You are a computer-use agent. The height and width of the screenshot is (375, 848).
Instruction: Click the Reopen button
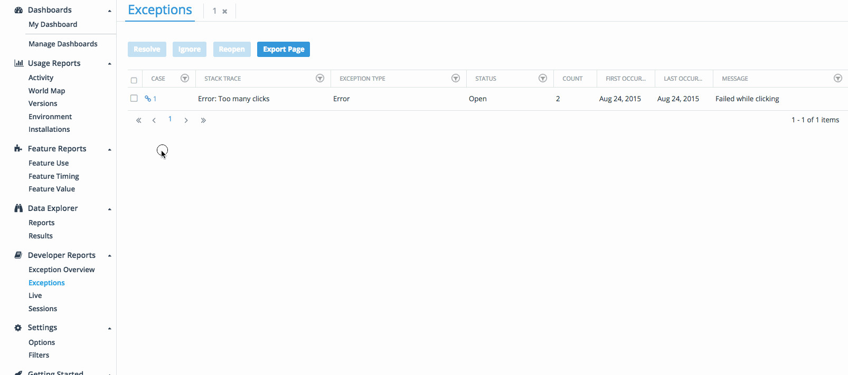[232, 49]
